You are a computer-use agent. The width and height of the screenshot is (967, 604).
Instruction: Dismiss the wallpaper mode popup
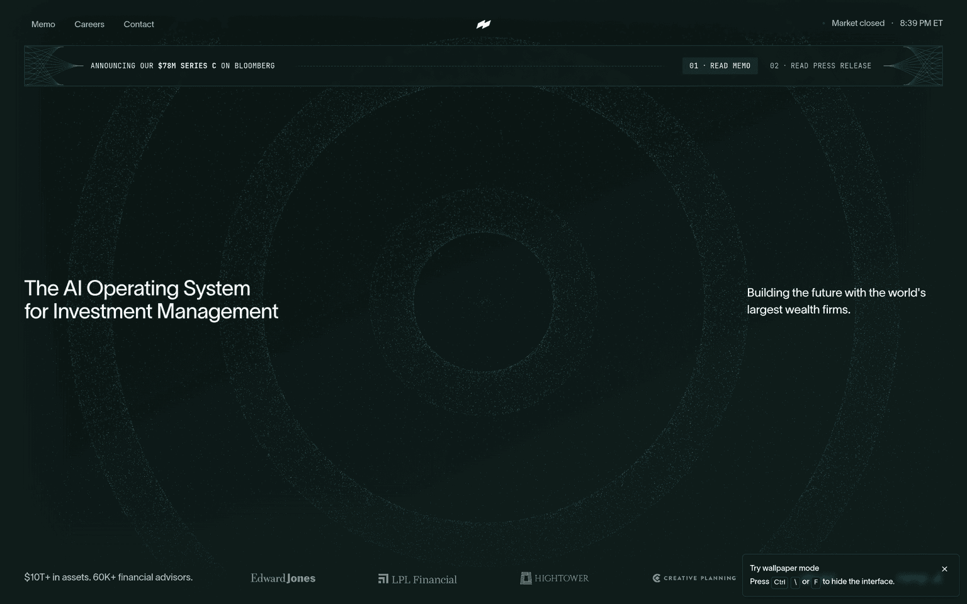pyautogui.click(x=944, y=569)
